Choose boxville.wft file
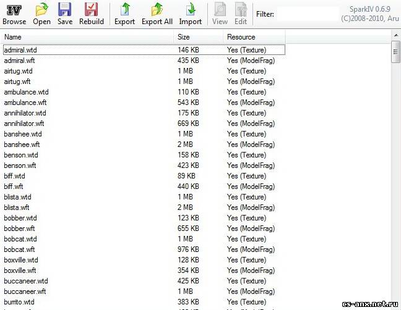The image size is (401, 310). coord(144,270)
